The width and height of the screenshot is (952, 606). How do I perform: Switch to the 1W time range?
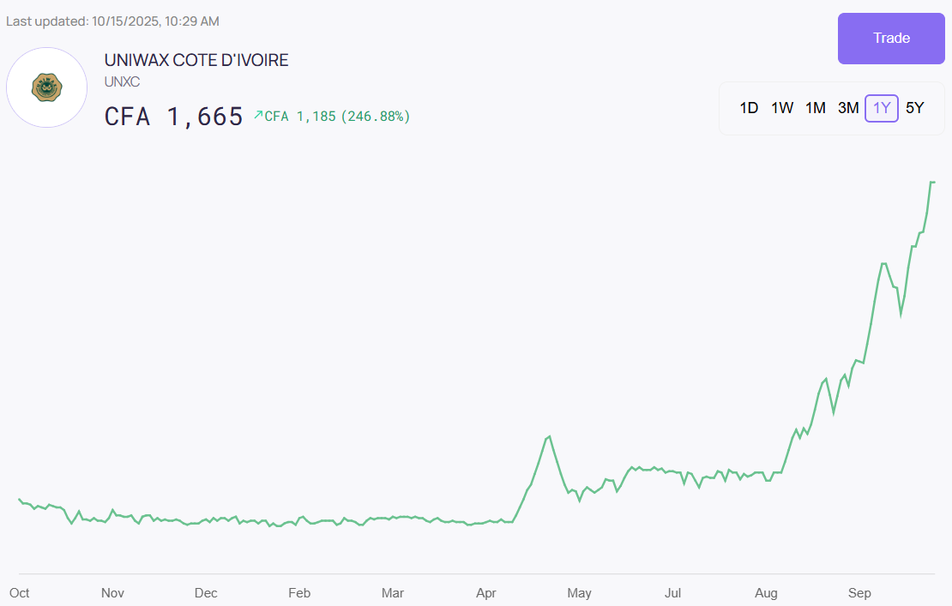point(781,108)
